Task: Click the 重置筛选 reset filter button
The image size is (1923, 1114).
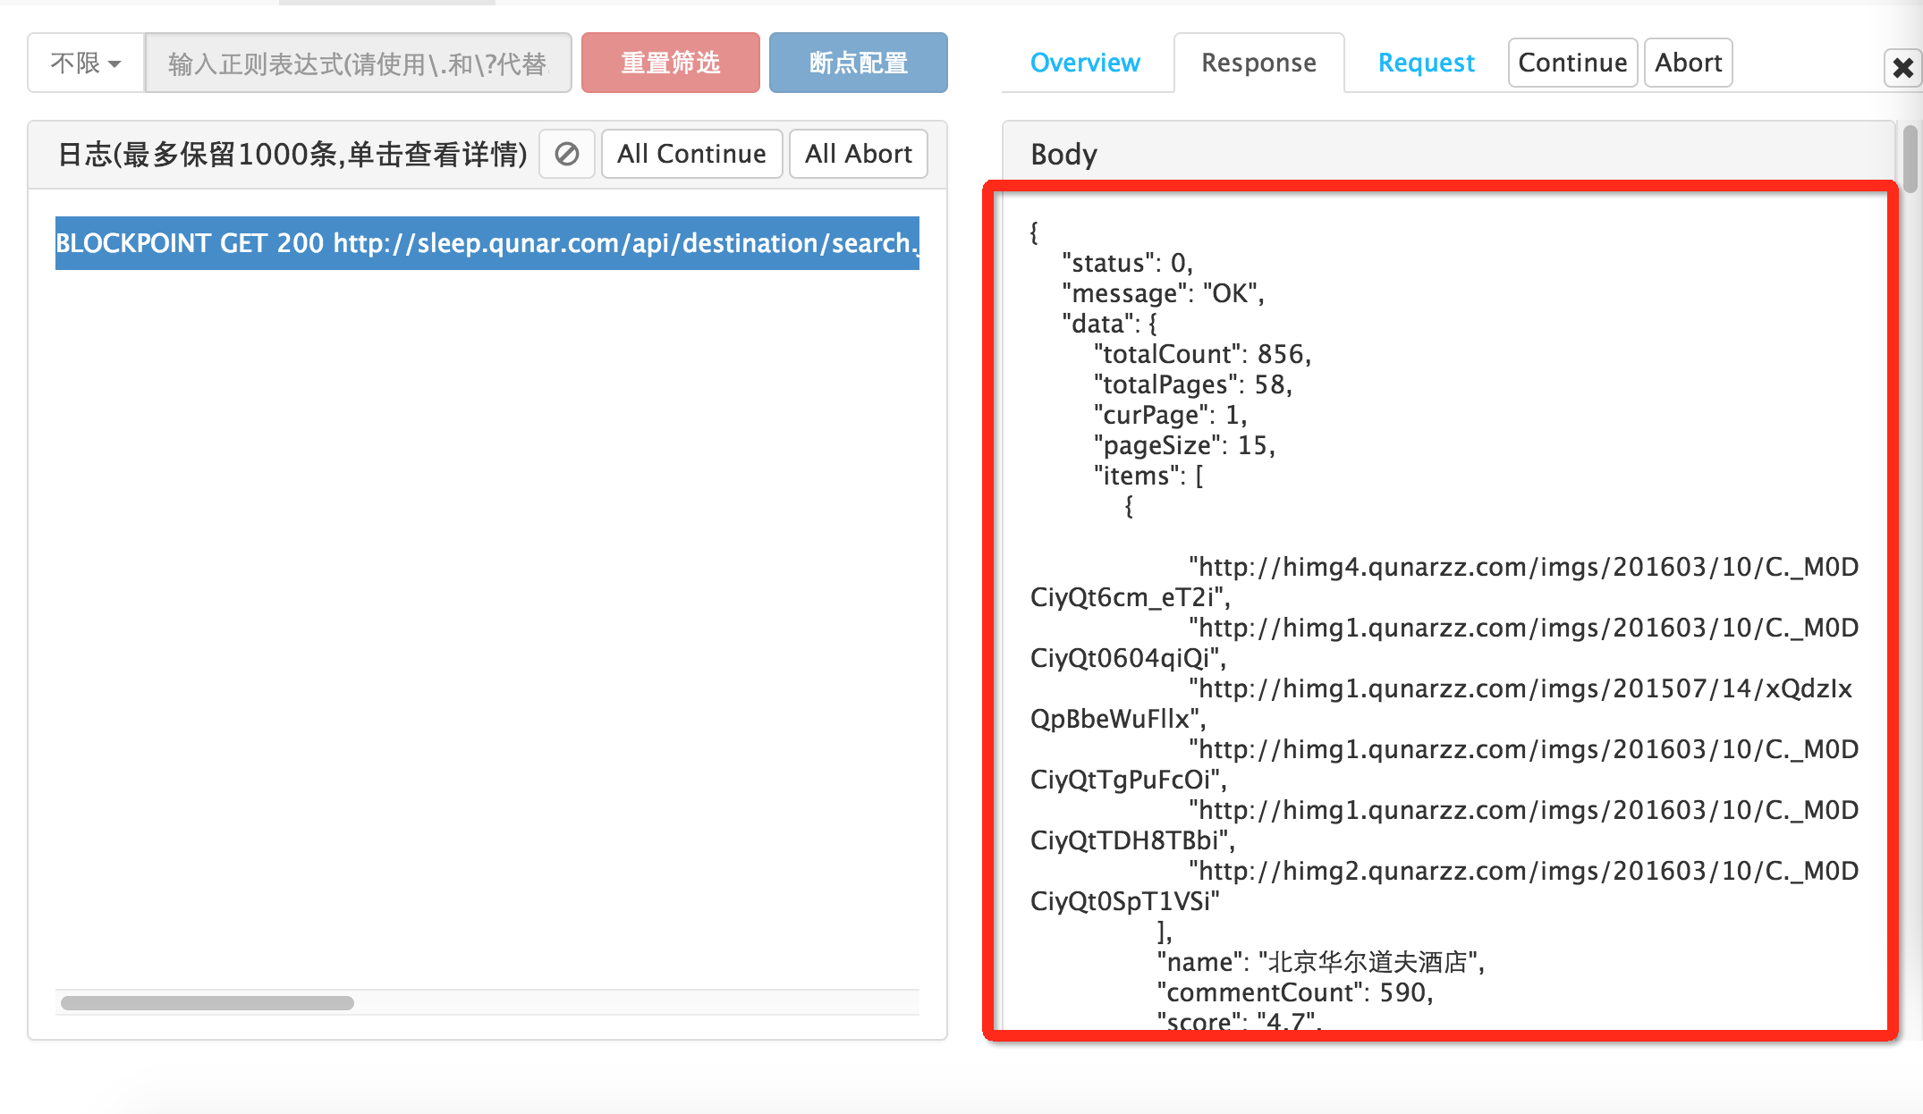Action: (670, 63)
